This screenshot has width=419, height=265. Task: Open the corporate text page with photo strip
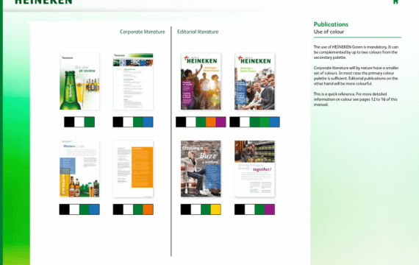(x=133, y=82)
